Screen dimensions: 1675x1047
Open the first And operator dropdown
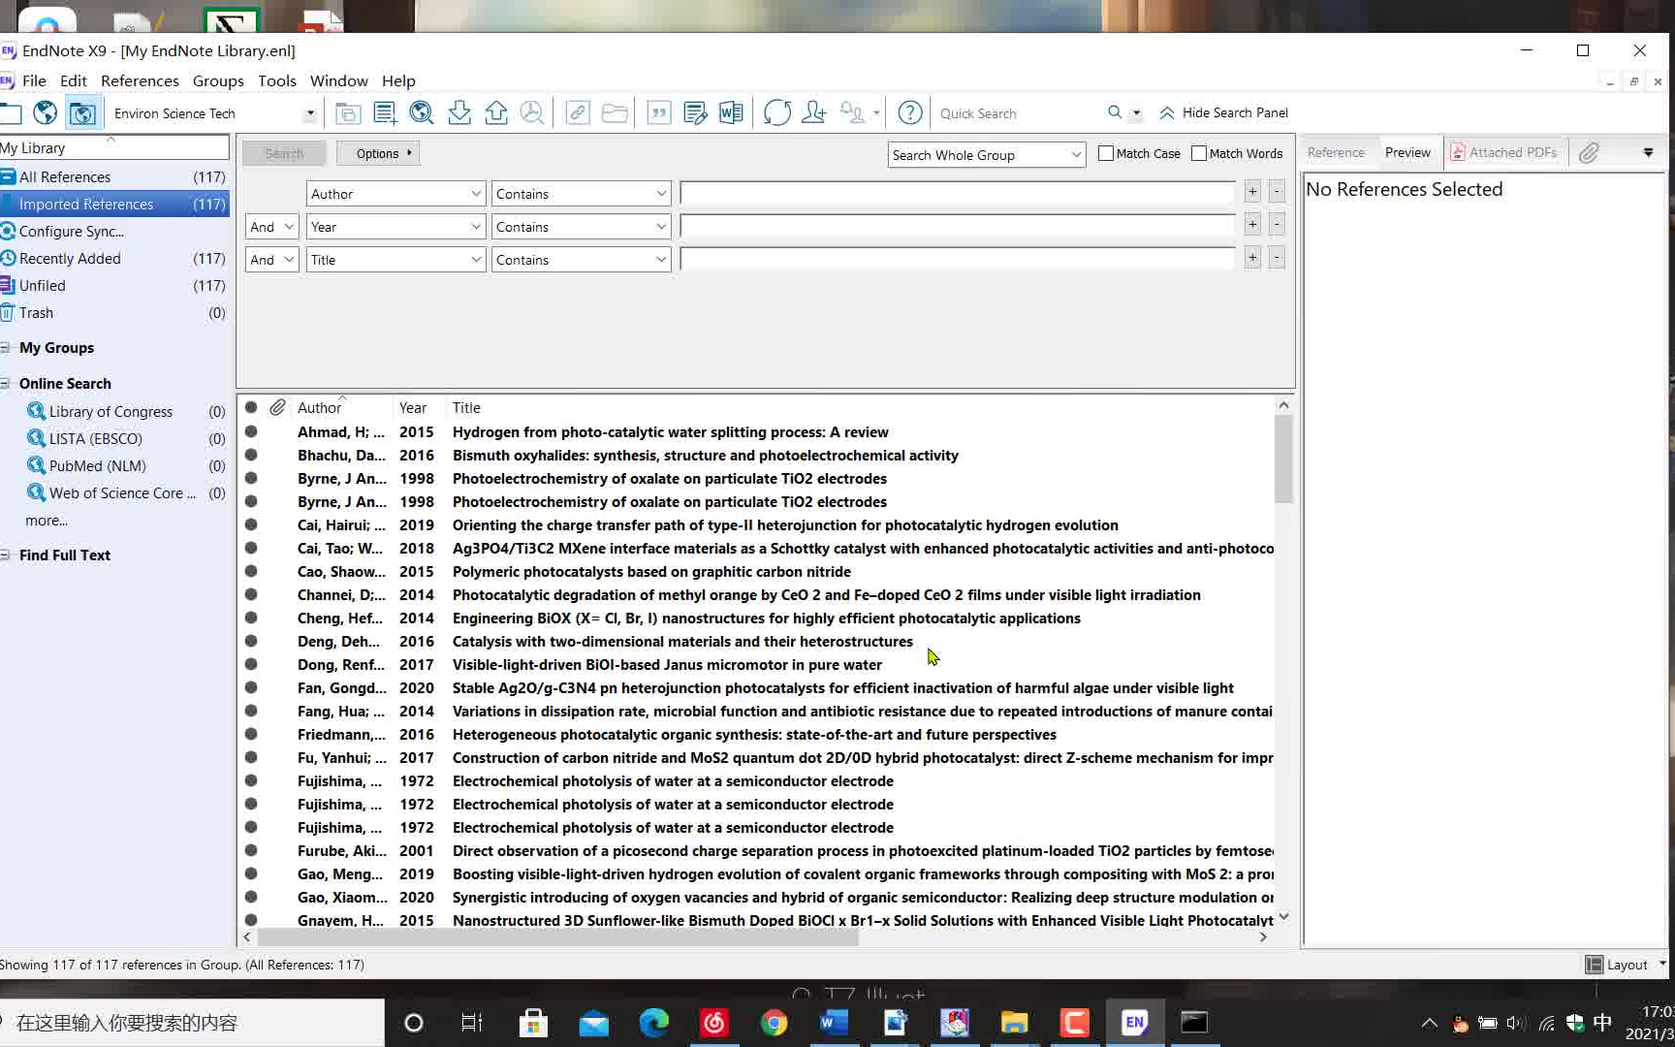tap(271, 227)
